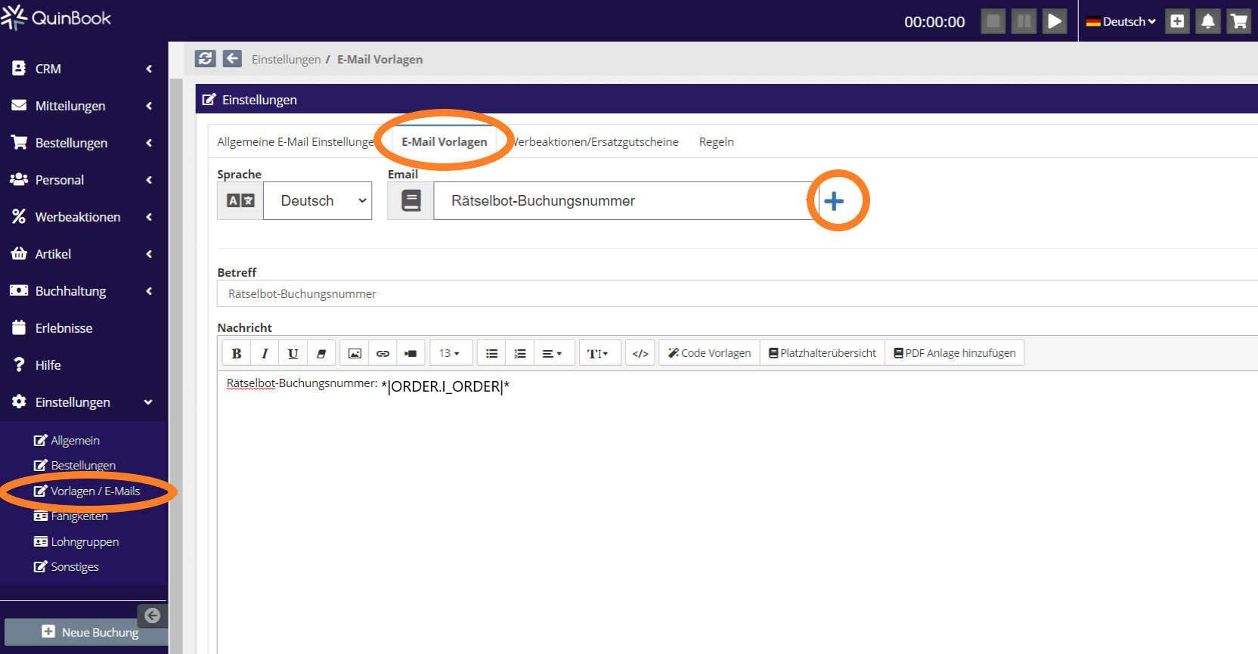The image size is (1258, 654).
Task: Open Vorlagen / E-Mails in the sidebar
Action: (95, 491)
